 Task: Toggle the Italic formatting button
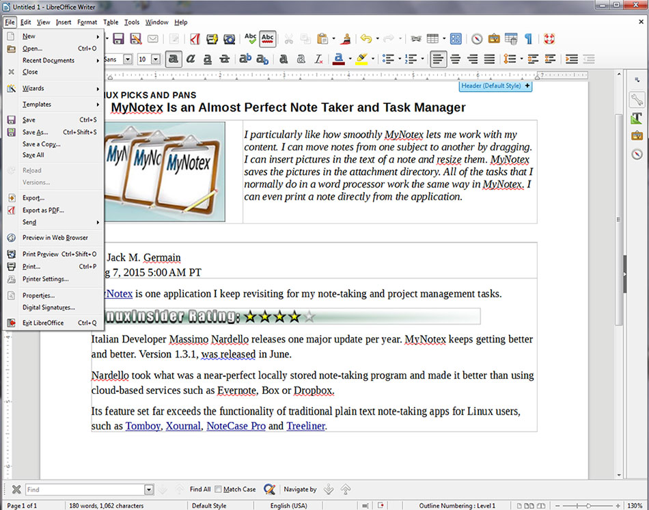191,59
